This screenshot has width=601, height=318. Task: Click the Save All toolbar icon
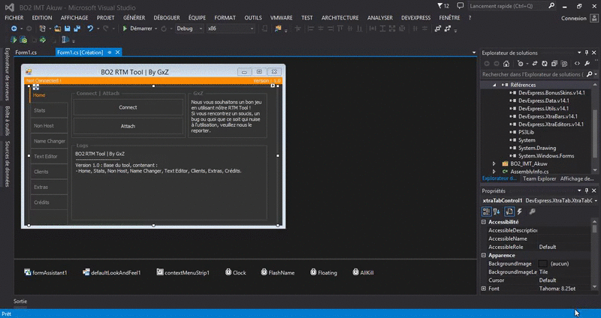[x=77, y=28]
